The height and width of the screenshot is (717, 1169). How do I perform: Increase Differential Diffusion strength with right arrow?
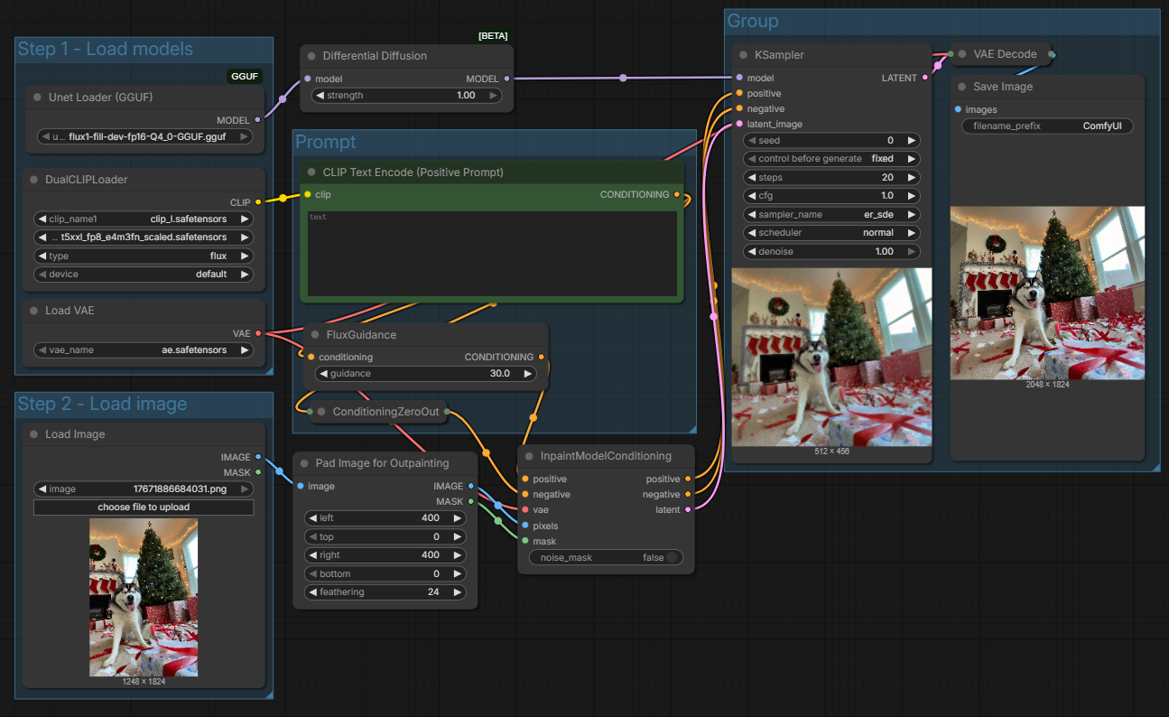pyautogui.click(x=492, y=95)
